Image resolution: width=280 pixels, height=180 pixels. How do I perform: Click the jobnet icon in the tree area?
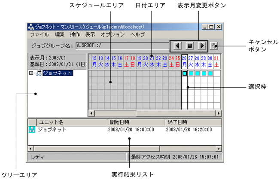pyautogui.click(x=39, y=73)
